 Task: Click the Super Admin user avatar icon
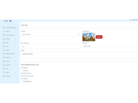point(131,20)
